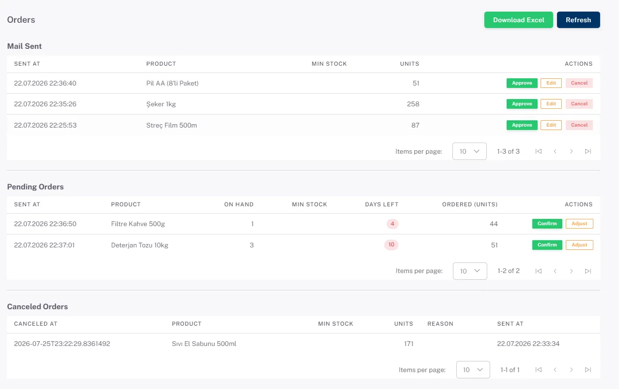Edit the Şeker 1kg order
The width and height of the screenshot is (619, 389).
pos(551,104)
